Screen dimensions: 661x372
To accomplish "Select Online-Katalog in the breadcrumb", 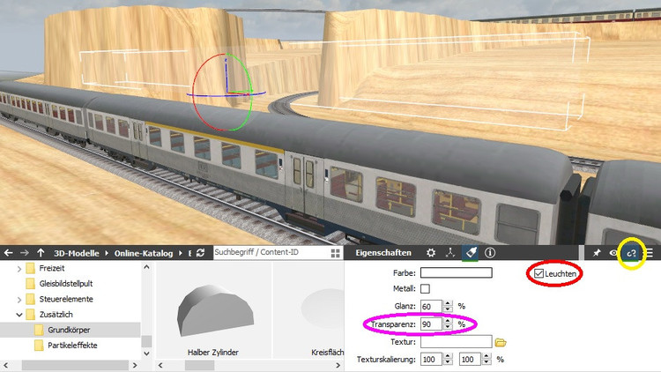I will (144, 253).
